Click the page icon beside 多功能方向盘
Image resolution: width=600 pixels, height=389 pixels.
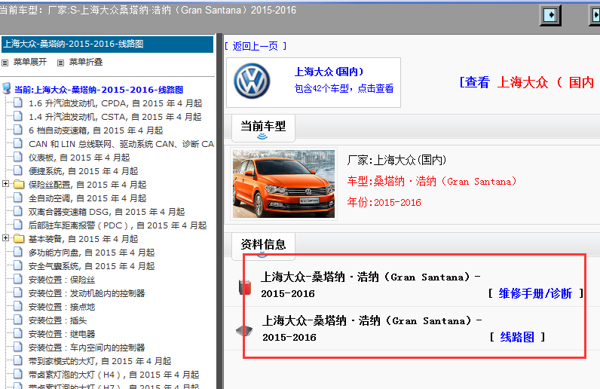[17, 252]
